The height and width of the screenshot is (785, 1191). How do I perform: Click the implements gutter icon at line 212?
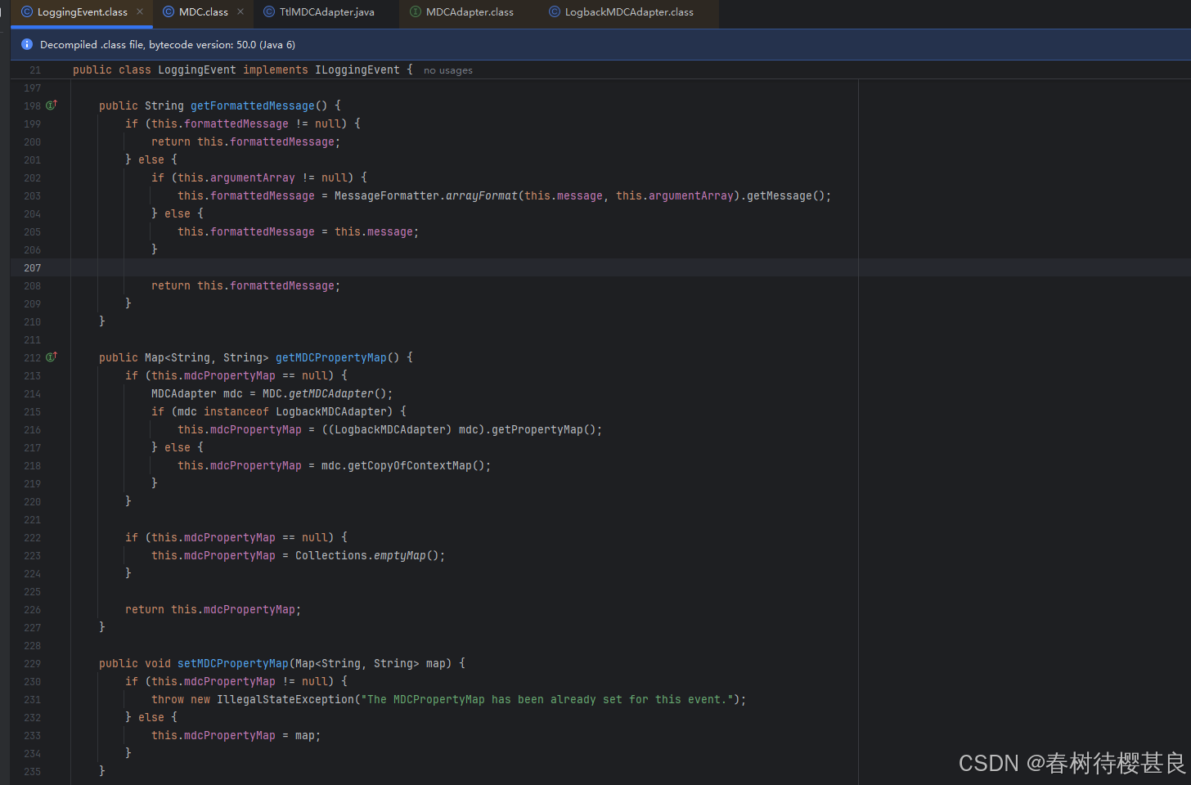pyautogui.click(x=52, y=357)
